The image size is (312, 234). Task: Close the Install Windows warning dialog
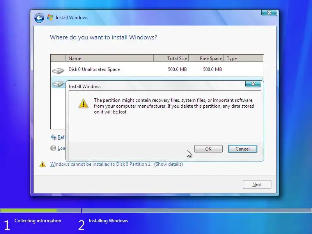coord(253,84)
